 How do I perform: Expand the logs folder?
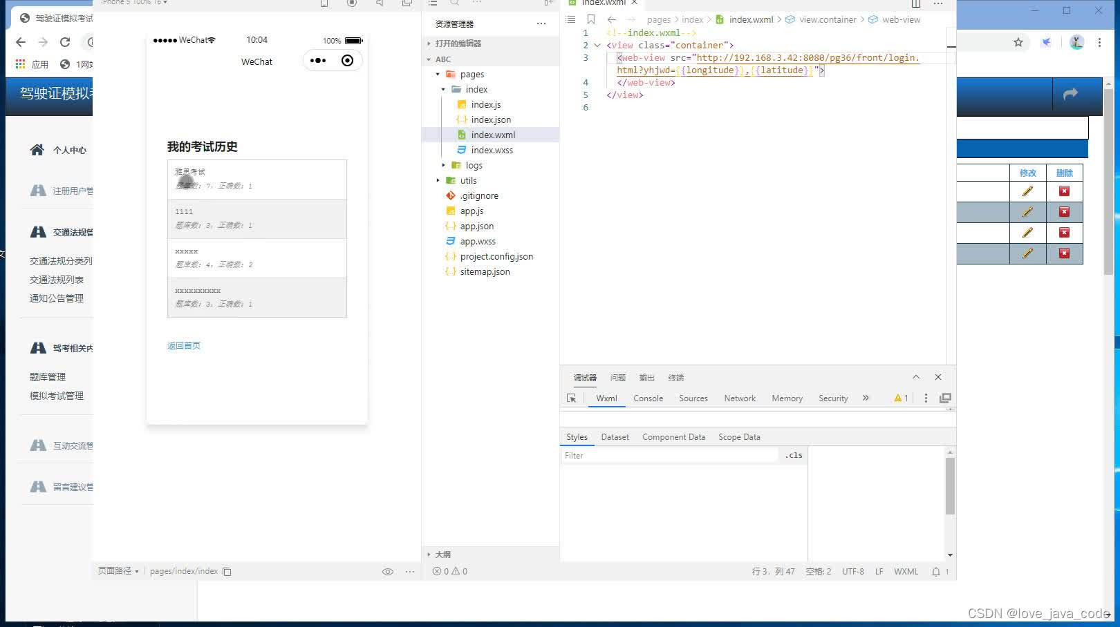[x=443, y=166]
